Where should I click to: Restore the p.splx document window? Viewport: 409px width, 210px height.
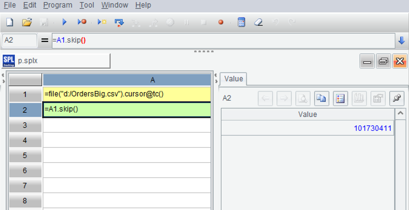tap(384, 62)
